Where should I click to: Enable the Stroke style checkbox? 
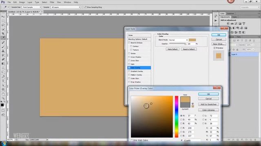[x=129, y=54]
